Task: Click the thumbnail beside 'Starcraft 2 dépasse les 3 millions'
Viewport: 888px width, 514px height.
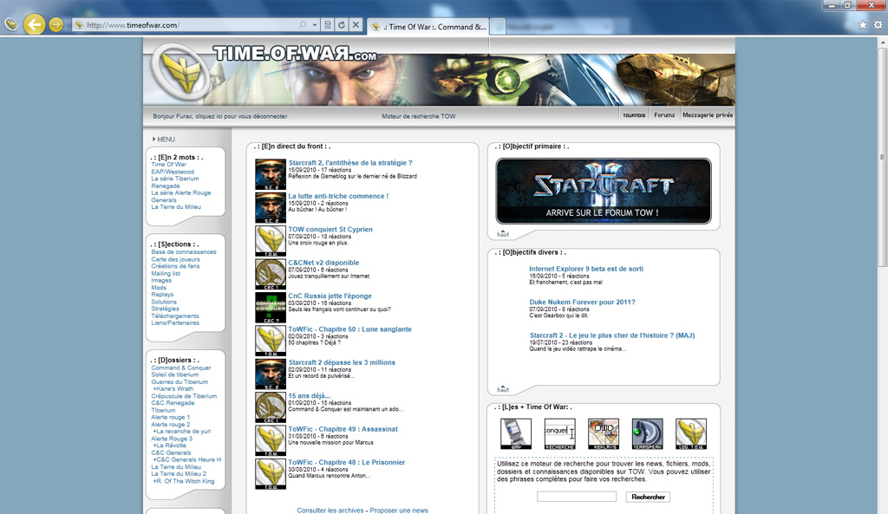Action: 271,374
